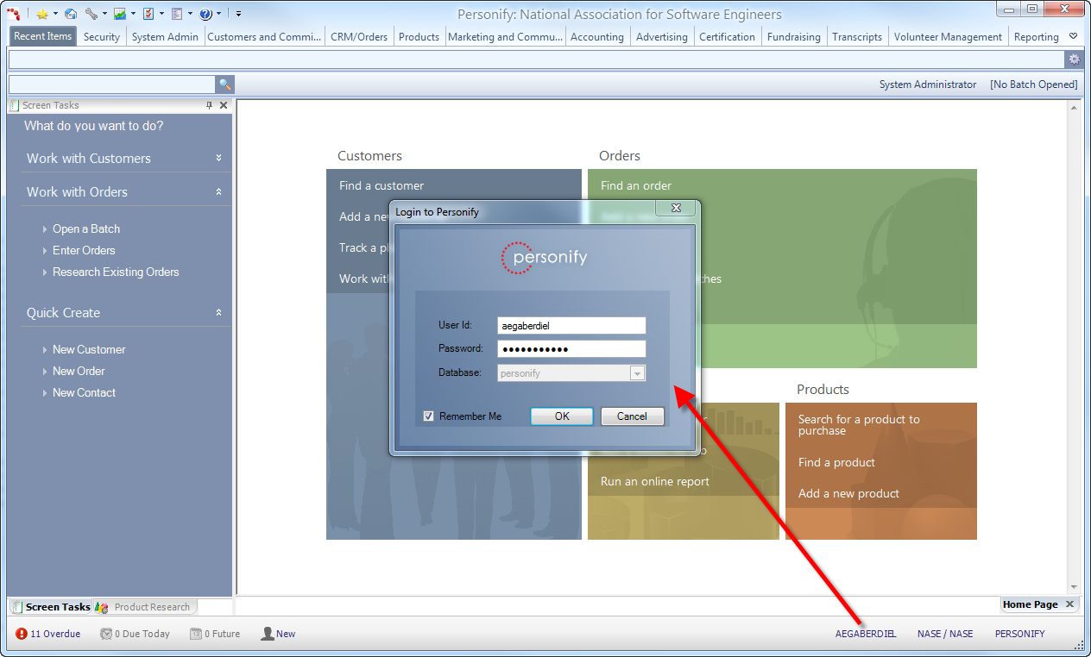The height and width of the screenshot is (657, 1091).
Task: Select New Order in Quick Create
Action: click(x=79, y=371)
